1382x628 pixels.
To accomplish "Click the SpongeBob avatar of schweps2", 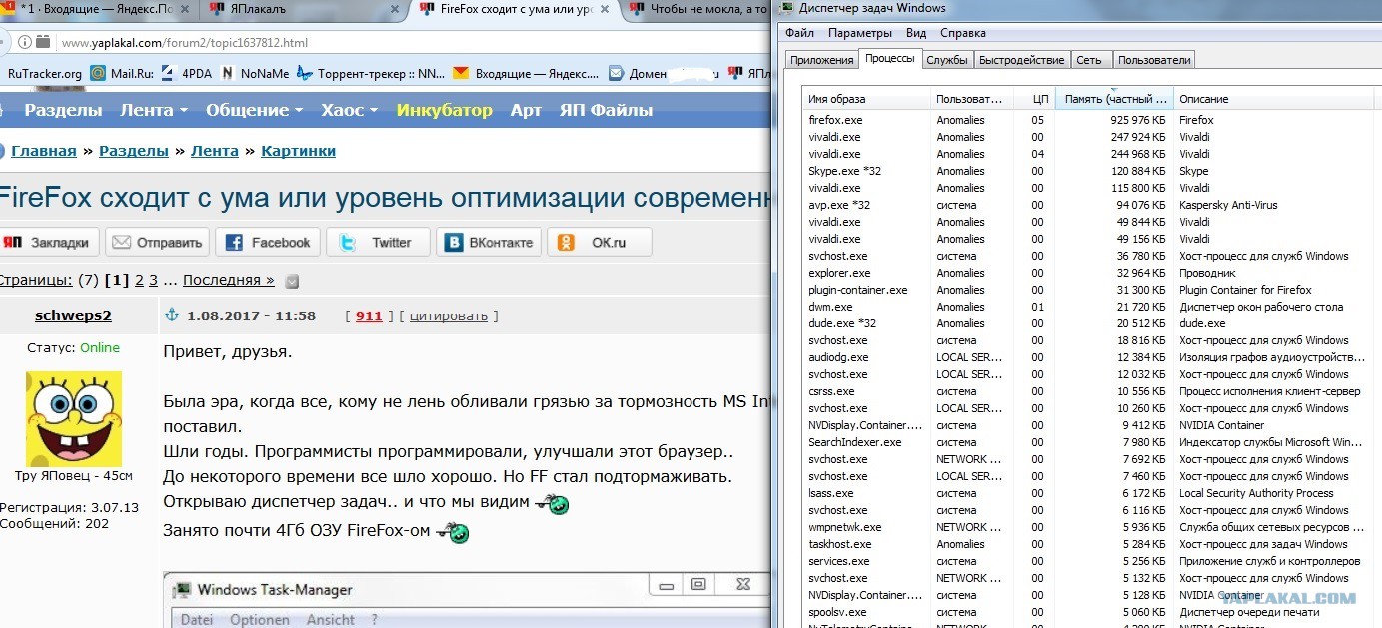I will pyautogui.click(x=73, y=419).
